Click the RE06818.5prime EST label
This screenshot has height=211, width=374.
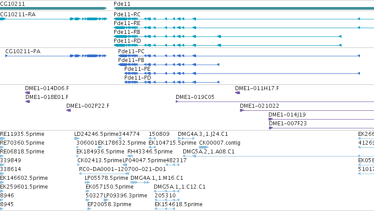click(x=22, y=152)
